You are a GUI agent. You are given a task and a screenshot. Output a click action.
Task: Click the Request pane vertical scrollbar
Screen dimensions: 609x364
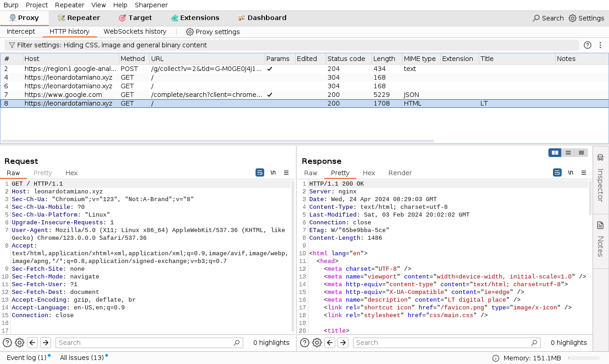tap(292, 256)
